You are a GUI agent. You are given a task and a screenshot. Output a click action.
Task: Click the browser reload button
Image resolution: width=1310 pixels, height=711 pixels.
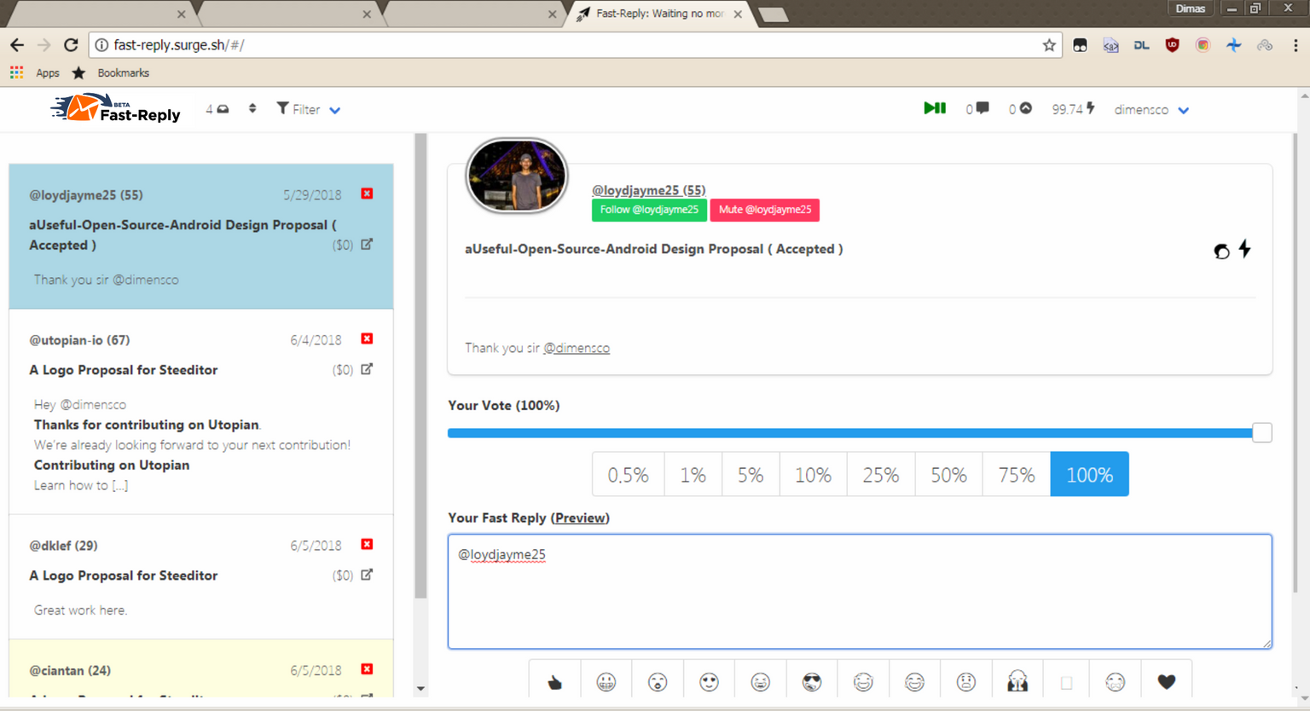coord(71,44)
